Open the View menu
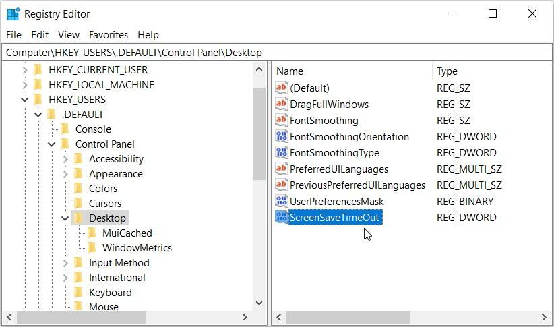This screenshot has width=554, height=327. (x=69, y=35)
